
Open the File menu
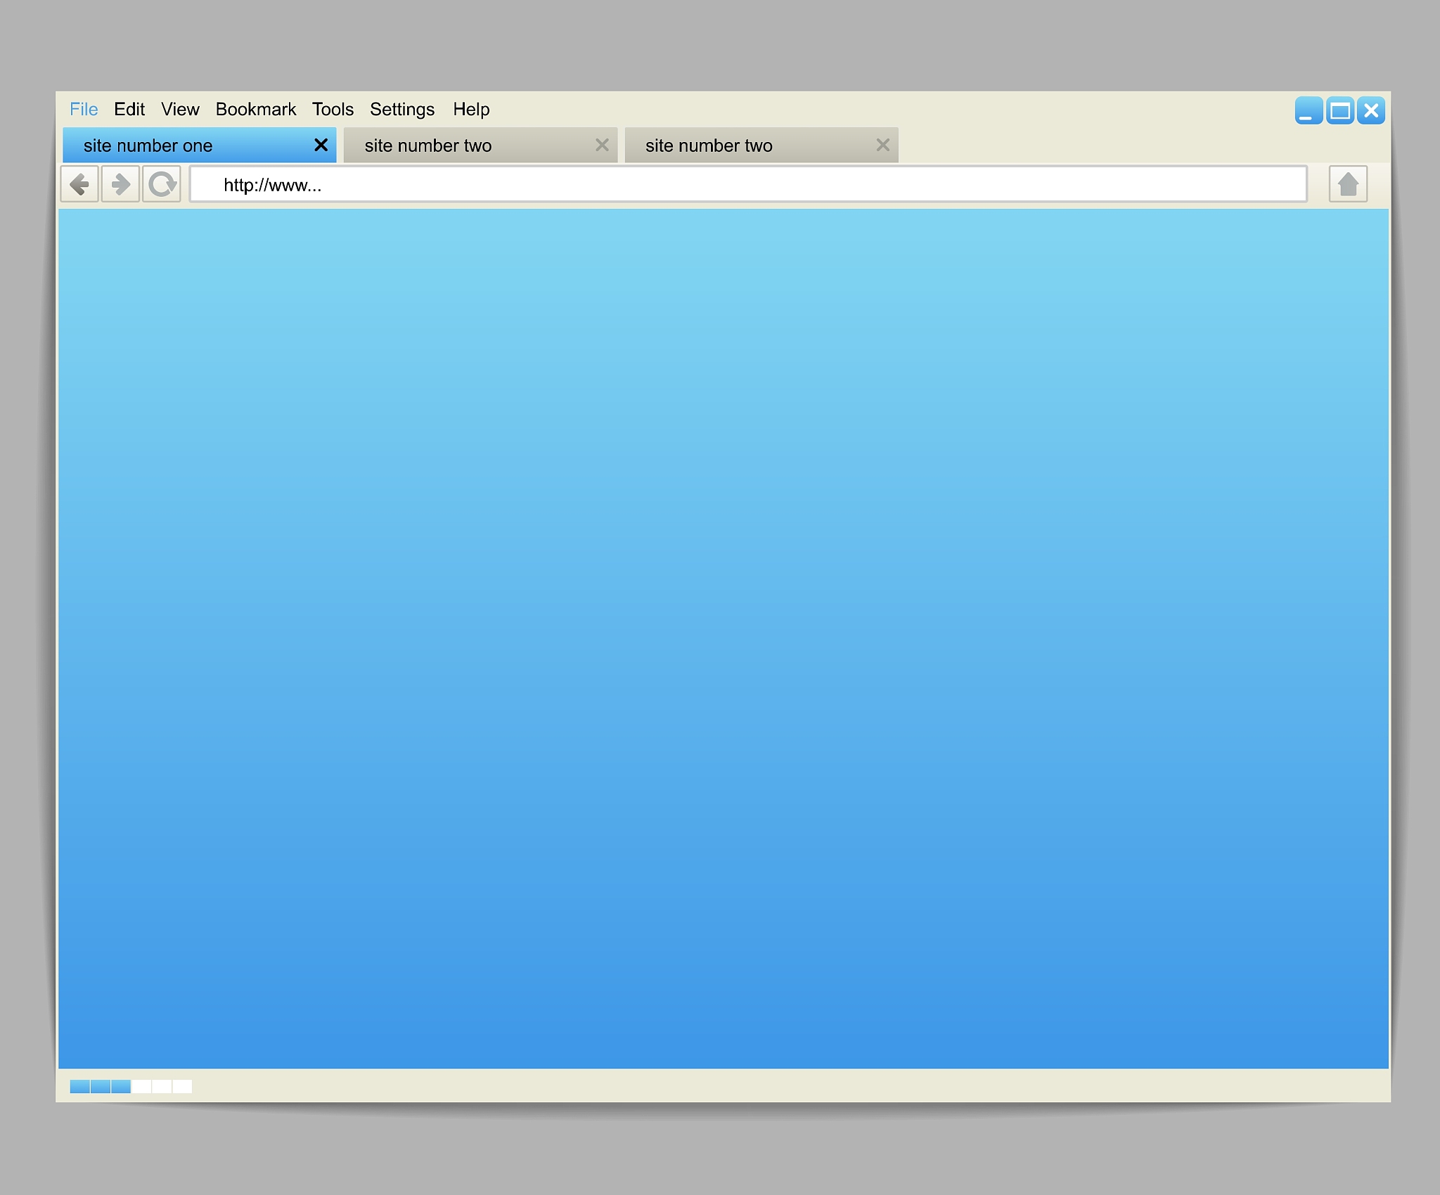coord(84,109)
